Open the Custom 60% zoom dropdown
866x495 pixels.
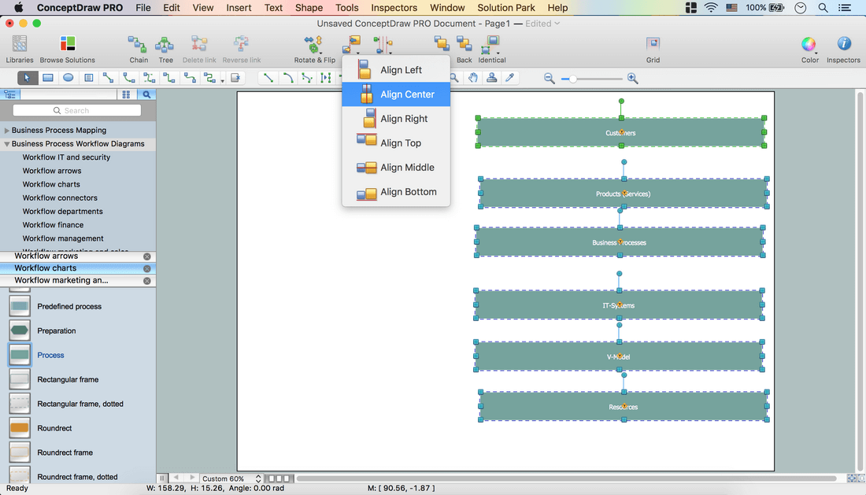[x=231, y=478]
